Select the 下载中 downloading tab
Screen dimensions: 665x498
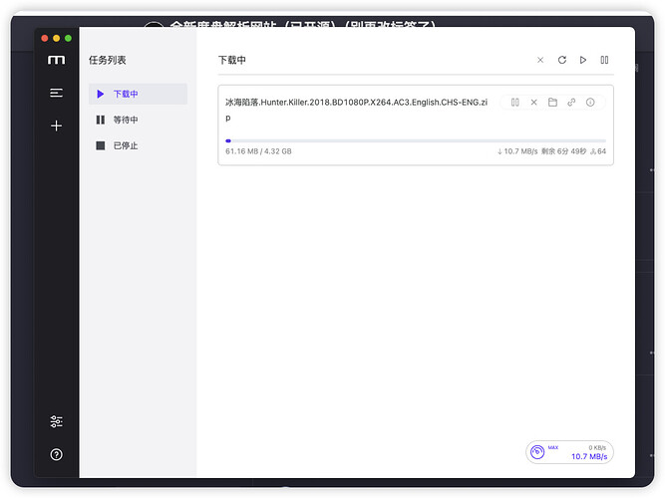tap(138, 94)
